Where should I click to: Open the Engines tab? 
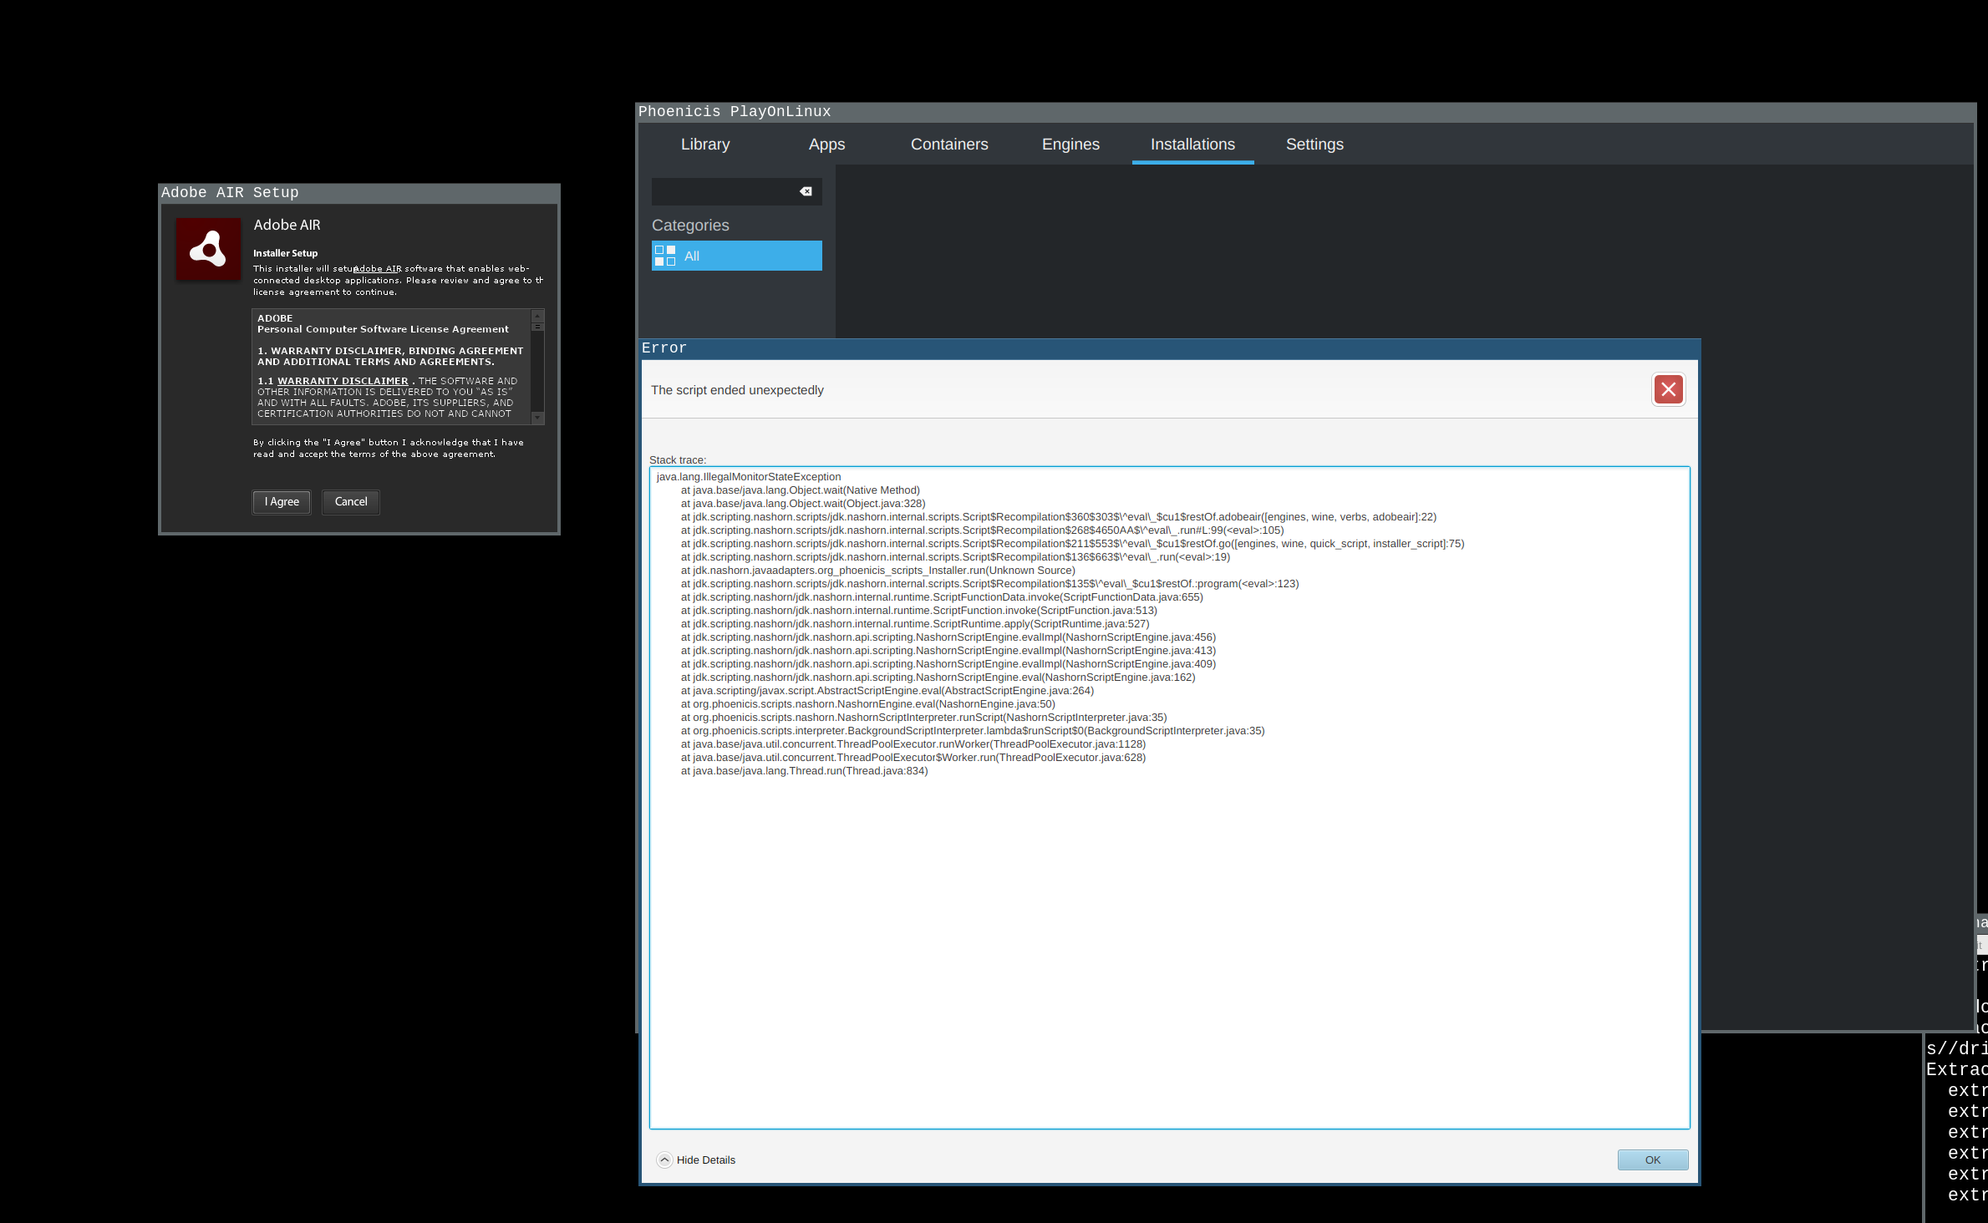[1070, 145]
